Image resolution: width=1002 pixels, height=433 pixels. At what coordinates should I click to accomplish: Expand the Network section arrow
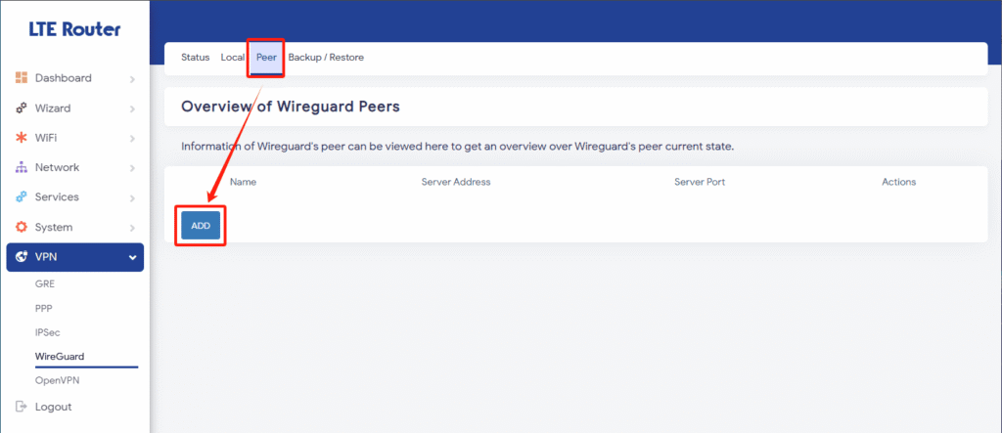132,168
